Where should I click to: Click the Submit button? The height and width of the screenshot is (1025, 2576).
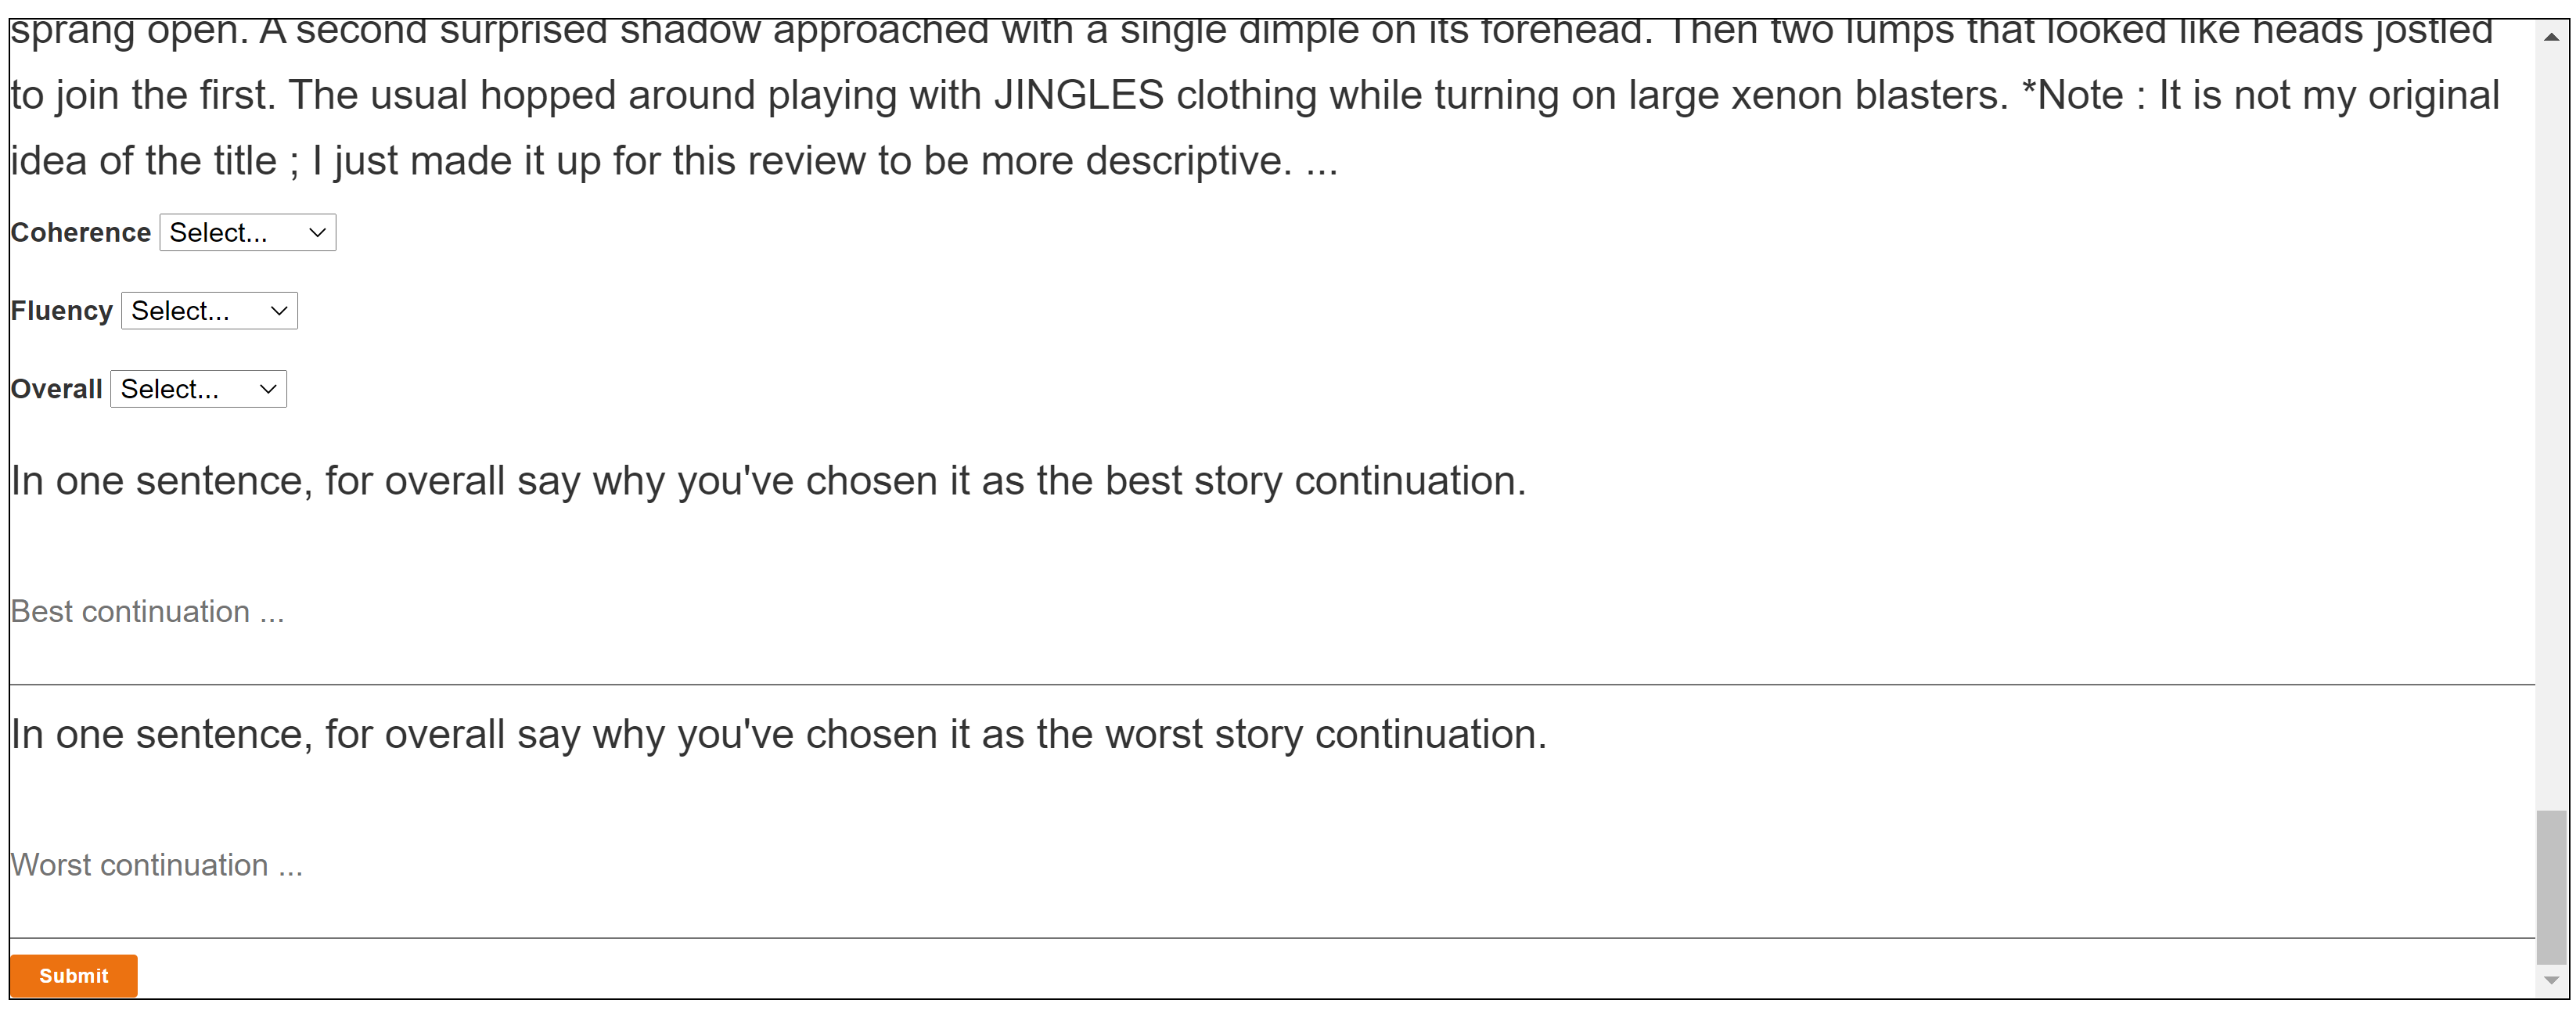73,975
